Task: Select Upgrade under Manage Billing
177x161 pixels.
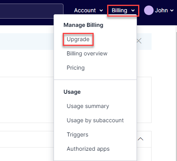Action: [78, 39]
